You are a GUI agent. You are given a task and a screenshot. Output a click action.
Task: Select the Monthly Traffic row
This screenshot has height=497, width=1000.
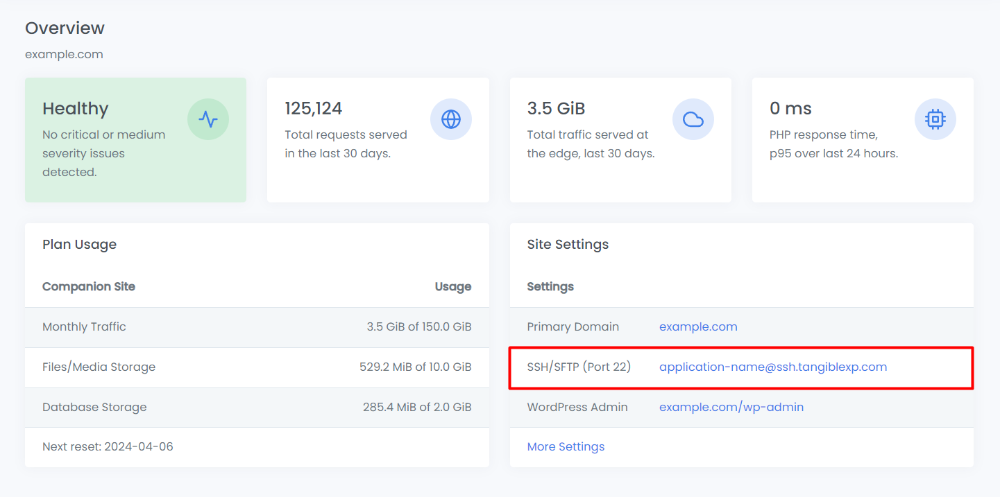tap(257, 327)
